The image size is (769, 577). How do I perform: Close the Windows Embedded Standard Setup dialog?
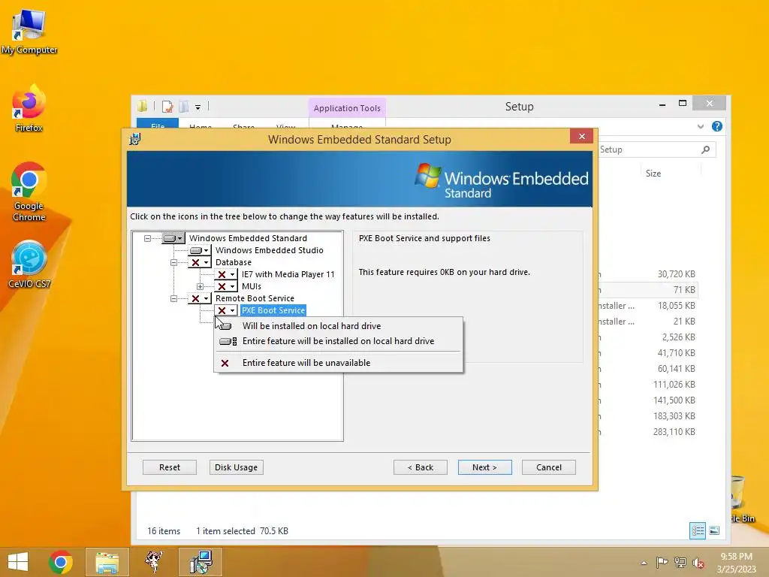click(x=582, y=137)
